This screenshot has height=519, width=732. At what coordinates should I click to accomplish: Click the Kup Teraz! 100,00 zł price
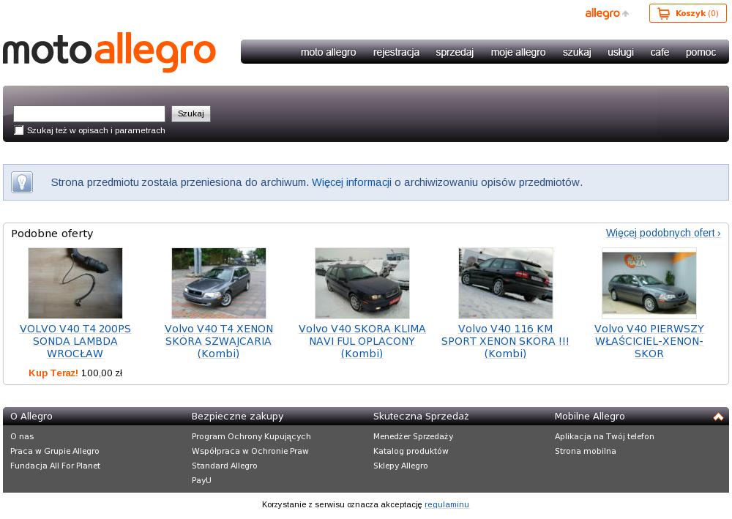pos(75,373)
